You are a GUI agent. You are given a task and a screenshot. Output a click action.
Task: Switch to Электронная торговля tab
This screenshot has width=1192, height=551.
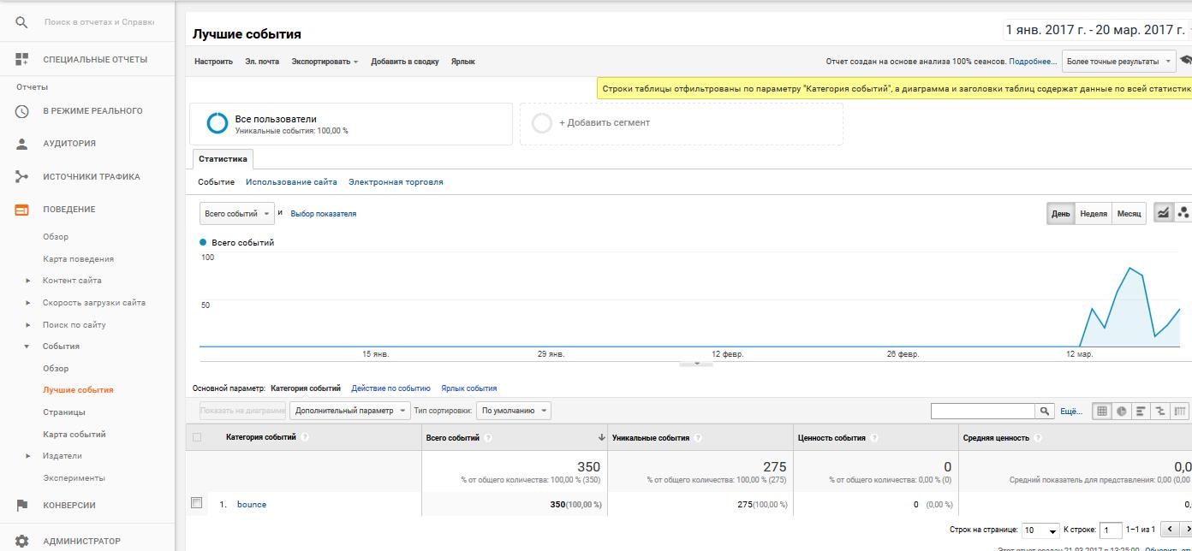[396, 182]
